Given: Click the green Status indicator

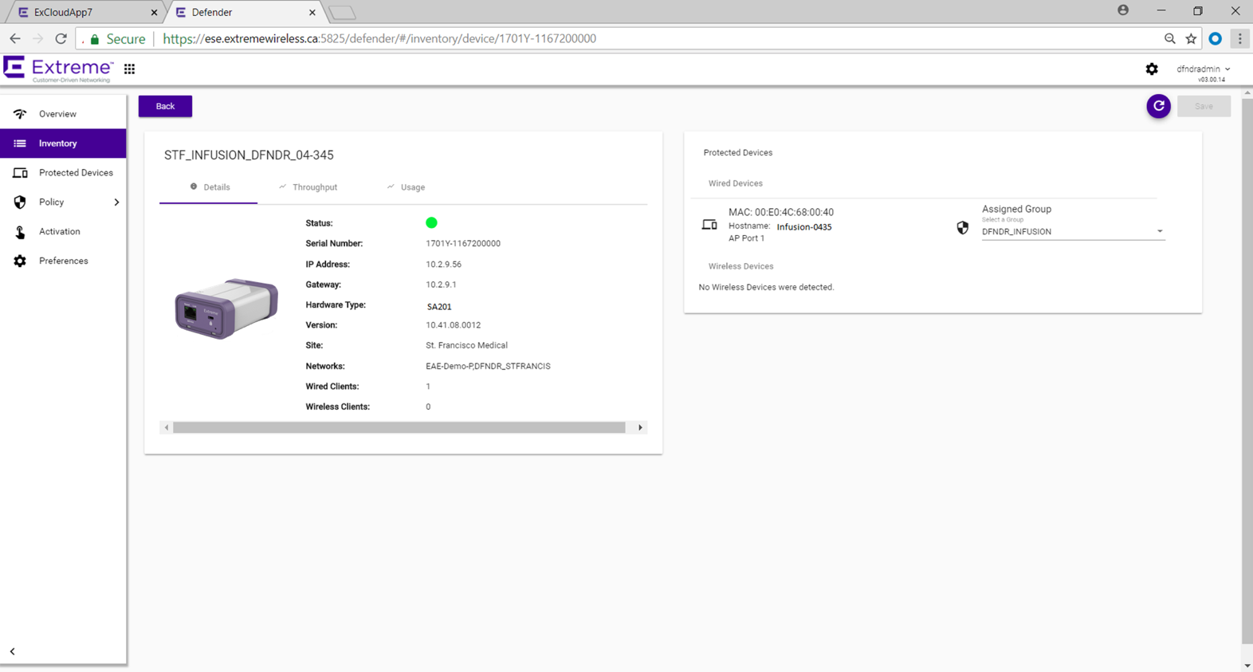Looking at the screenshot, I should pos(431,223).
